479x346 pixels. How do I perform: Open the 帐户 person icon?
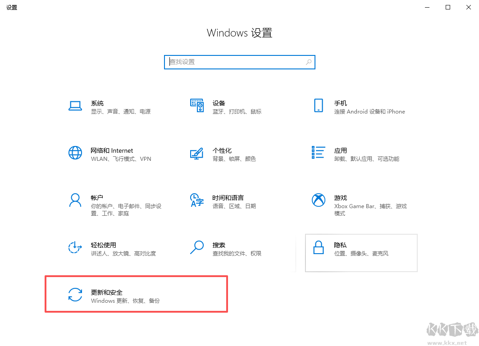(x=75, y=200)
